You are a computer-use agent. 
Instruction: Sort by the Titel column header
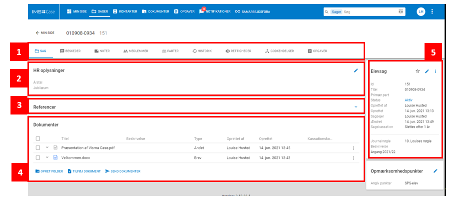65,139
